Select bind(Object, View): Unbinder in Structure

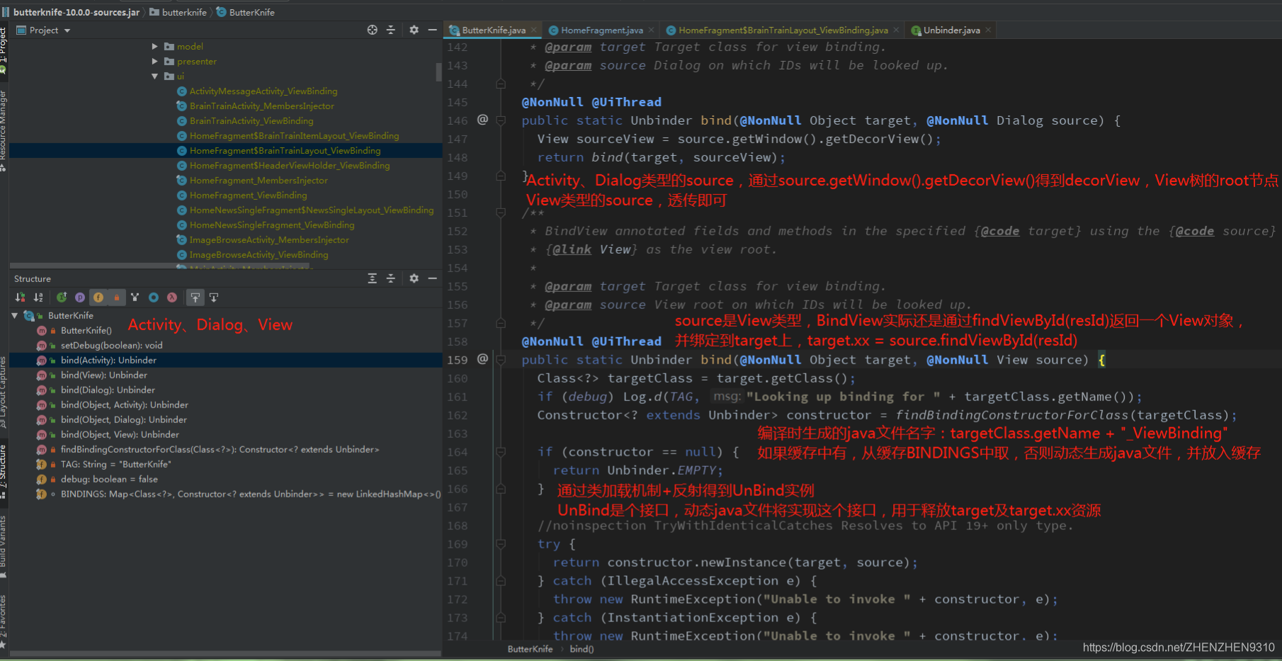coord(120,434)
